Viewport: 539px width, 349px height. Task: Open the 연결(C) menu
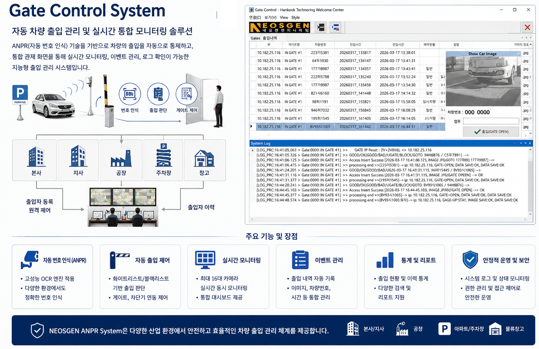pyautogui.click(x=255, y=17)
